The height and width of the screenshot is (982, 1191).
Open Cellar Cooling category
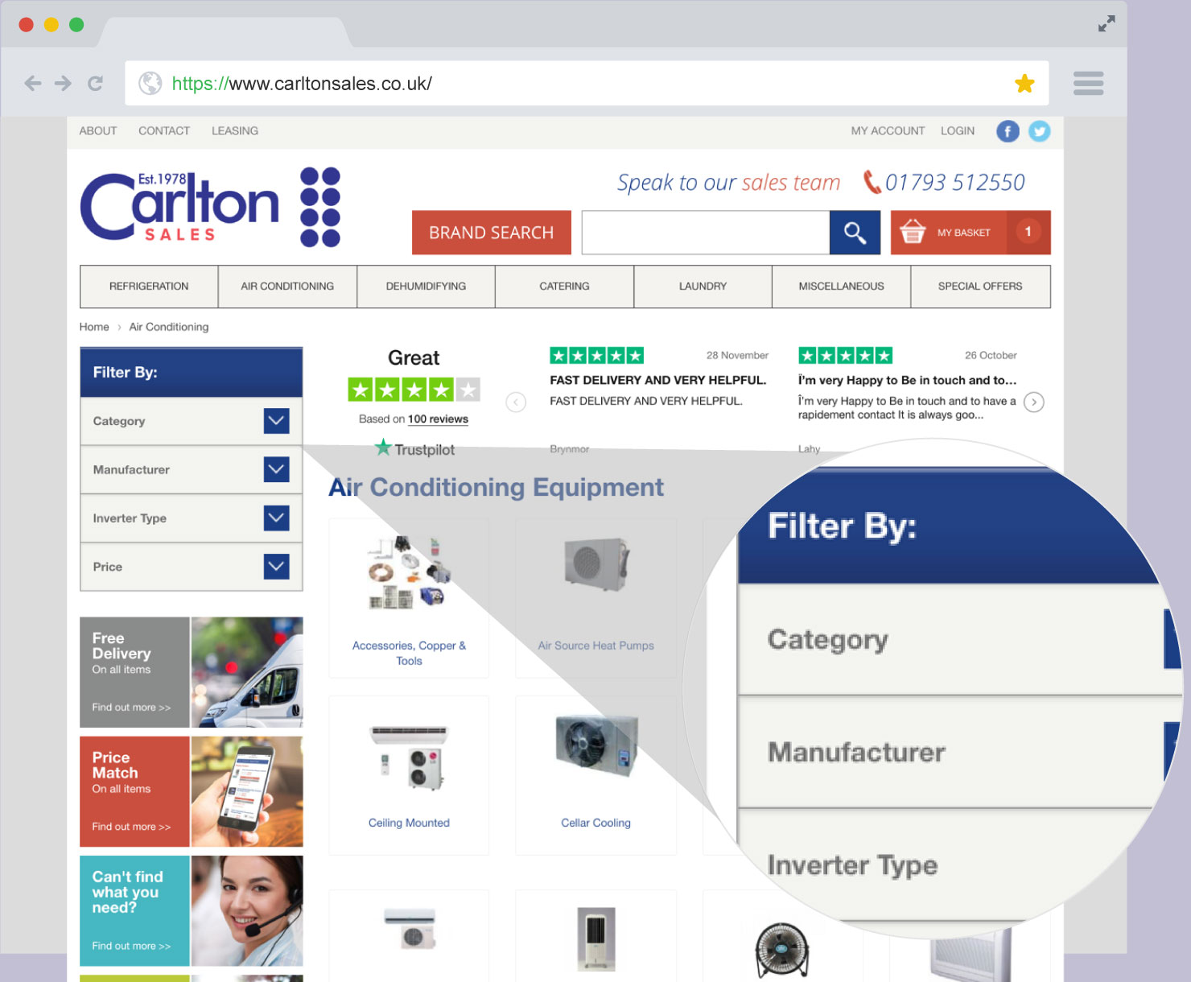pos(595,775)
